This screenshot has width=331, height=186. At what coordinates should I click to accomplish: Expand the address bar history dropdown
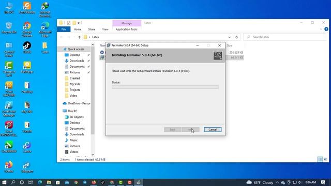230,37
